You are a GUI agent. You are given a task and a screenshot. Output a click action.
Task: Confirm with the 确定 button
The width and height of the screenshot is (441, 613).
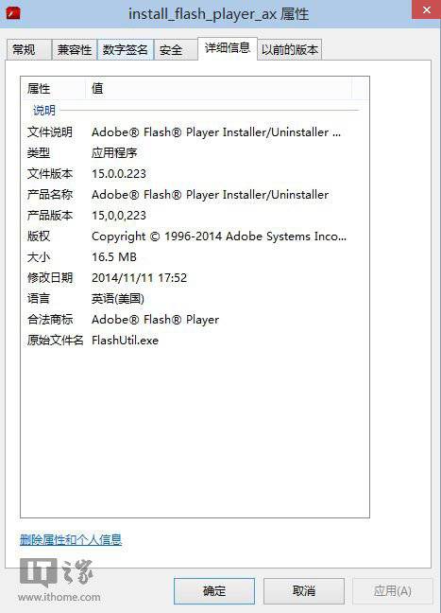click(x=214, y=590)
